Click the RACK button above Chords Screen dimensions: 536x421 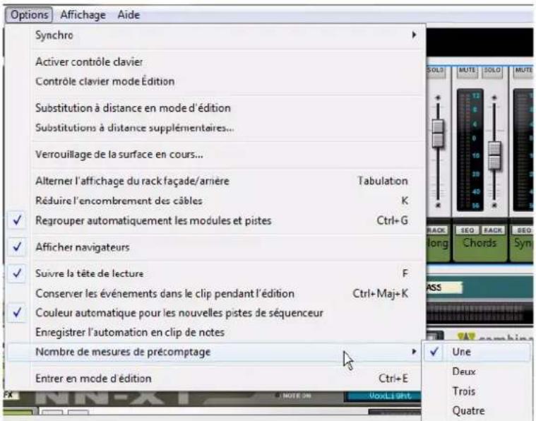[493, 230]
